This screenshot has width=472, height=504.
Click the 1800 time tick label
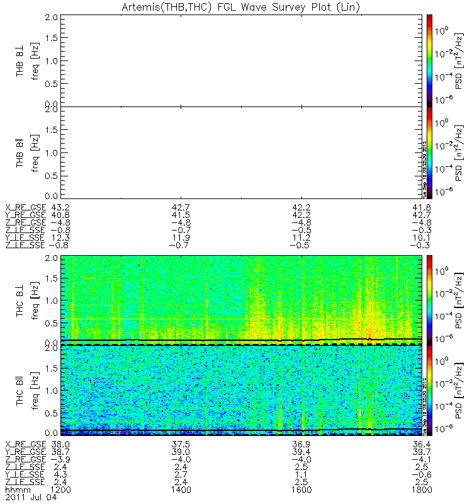422,490
